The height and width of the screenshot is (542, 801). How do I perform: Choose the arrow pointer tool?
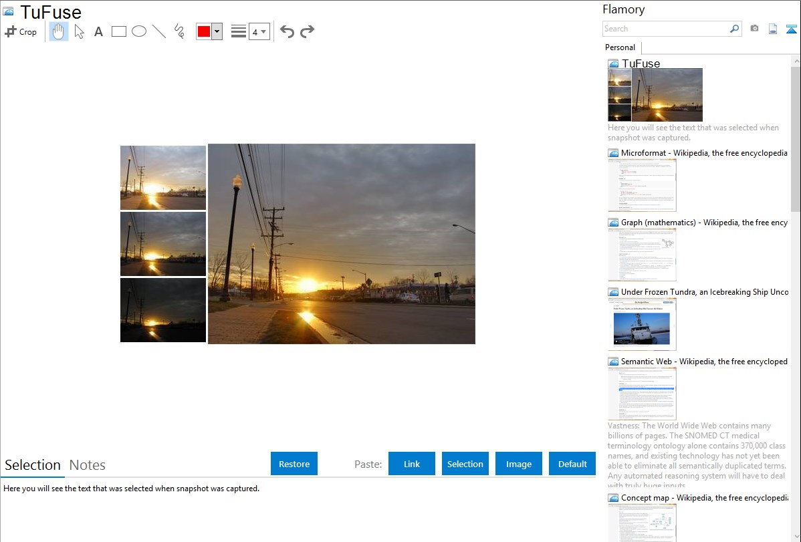point(79,31)
